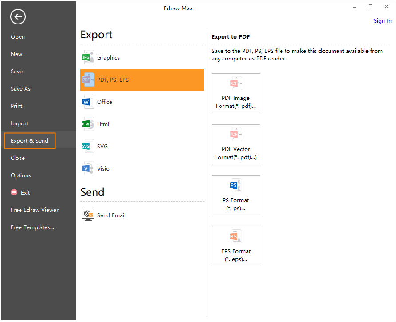Image resolution: width=396 pixels, height=322 pixels.
Task: Follow the Sign In link
Action: click(382, 21)
